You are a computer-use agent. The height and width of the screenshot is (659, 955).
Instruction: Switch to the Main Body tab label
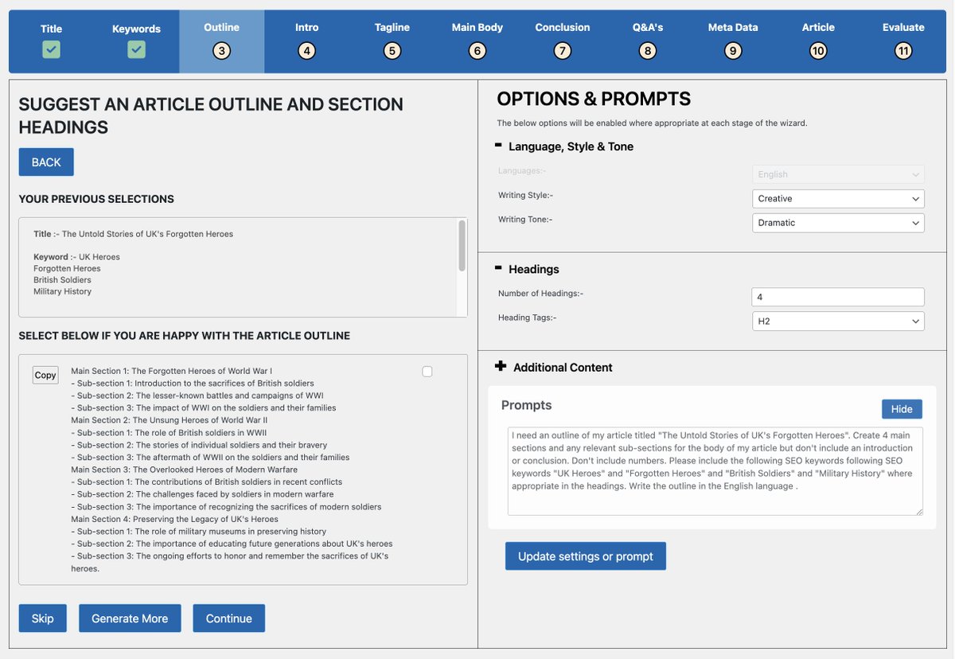coord(477,27)
